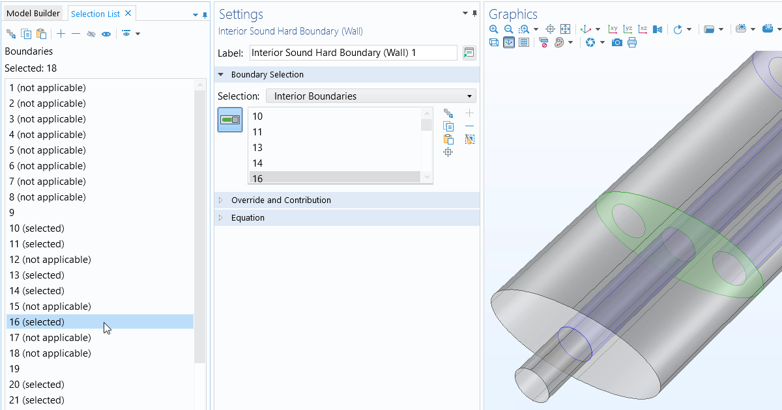Click the Rotate view icon in Graphics toolbar
Viewport: 782px width, 410px height.
(x=678, y=29)
